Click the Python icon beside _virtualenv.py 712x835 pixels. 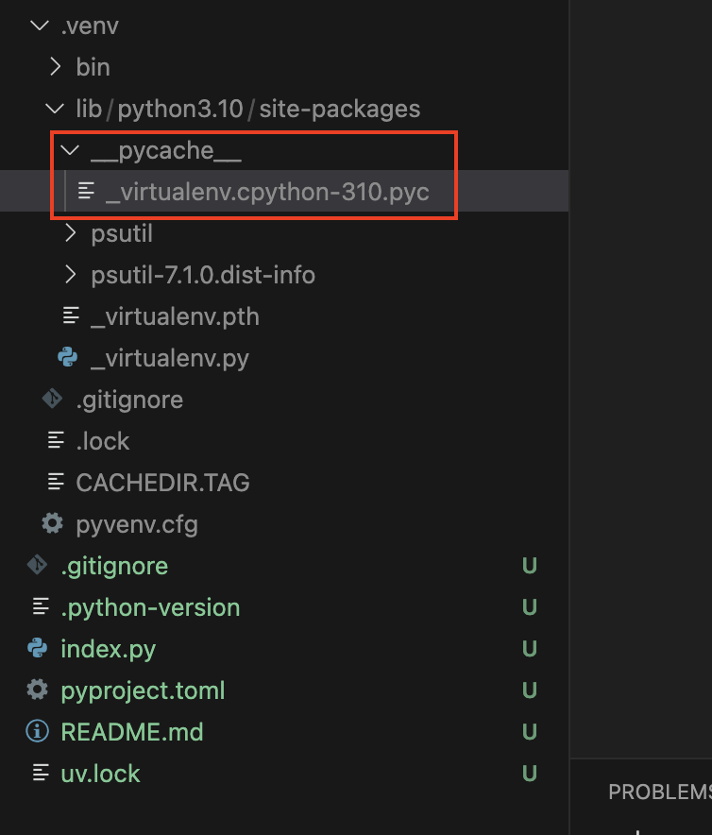tap(68, 358)
